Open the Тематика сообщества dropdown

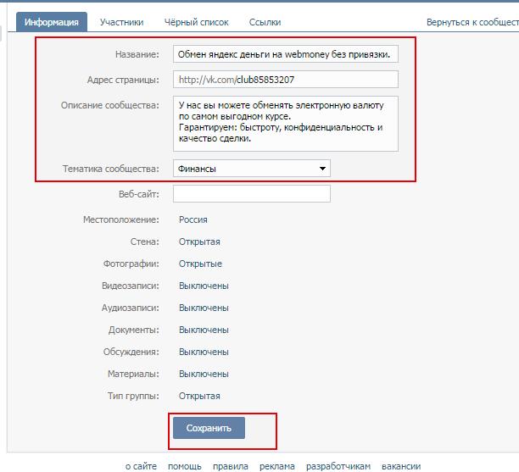pos(252,169)
